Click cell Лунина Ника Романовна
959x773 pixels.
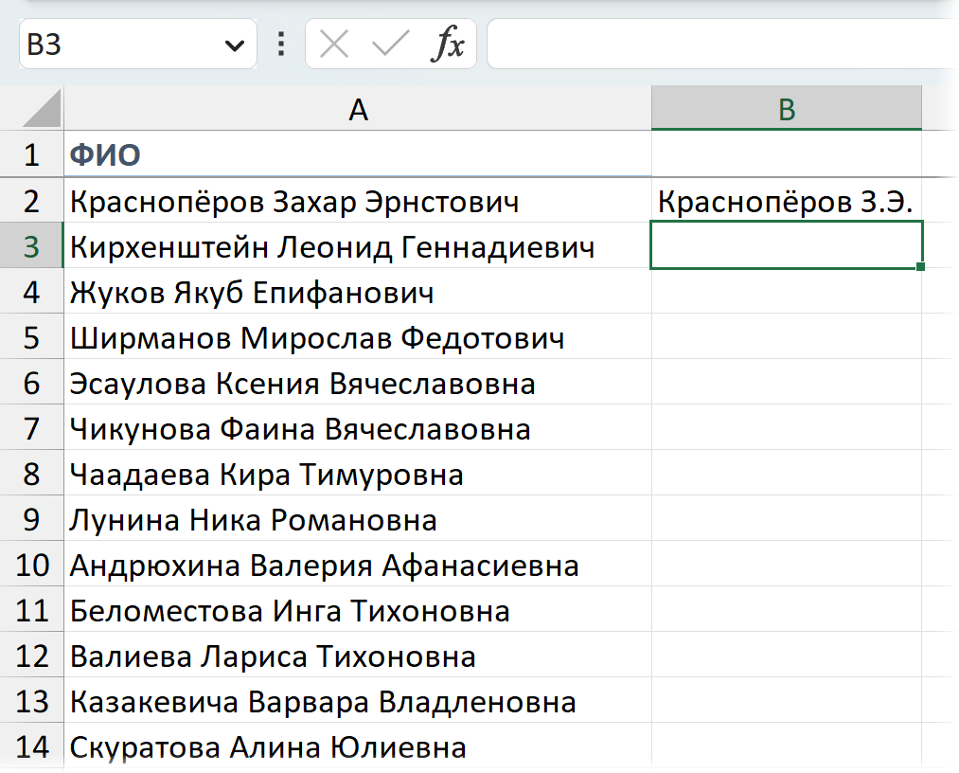coord(358,519)
